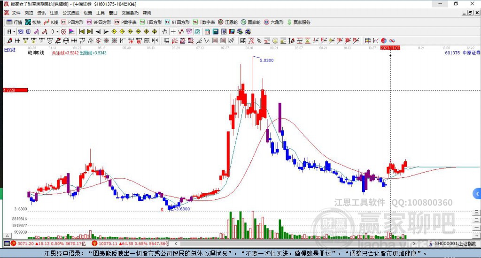Click the grid table icon near yin-yang
481x258 pixels.
[367, 40]
